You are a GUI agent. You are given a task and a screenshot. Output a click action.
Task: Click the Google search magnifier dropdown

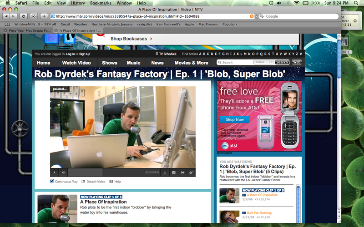(262, 16)
